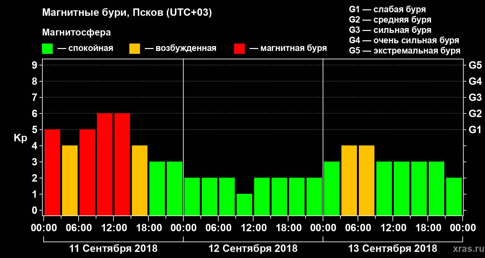Click the yellow 'возбужденная' legend swatch
485x258 pixels.
[x=135, y=49]
